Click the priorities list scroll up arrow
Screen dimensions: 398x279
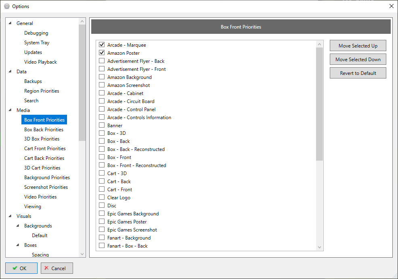tap(320, 44)
